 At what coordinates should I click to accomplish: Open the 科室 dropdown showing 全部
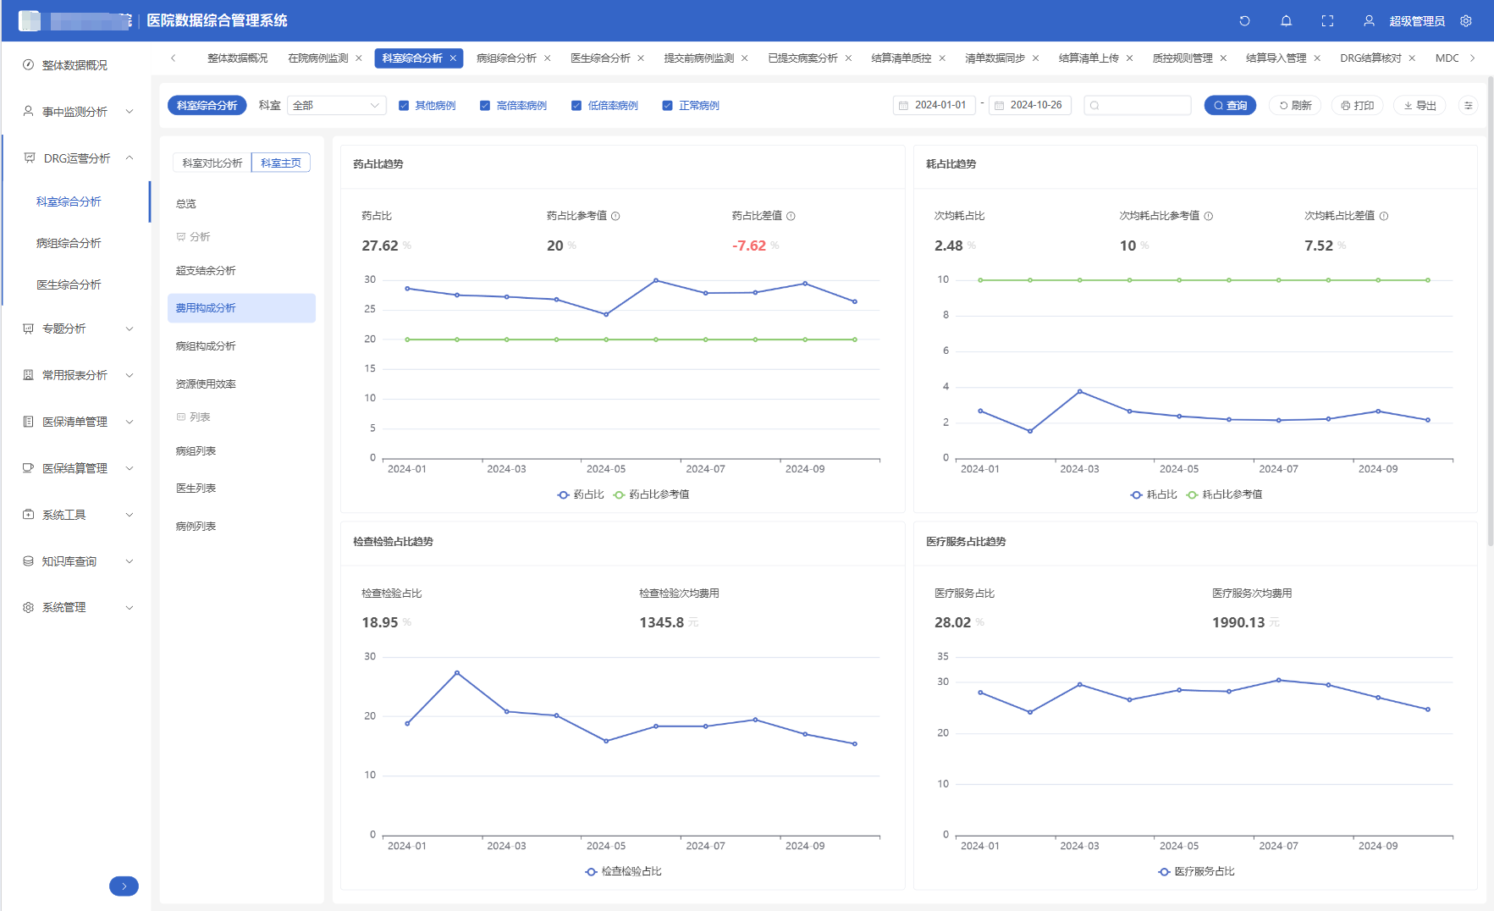pyautogui.click(x=337, y=106)
